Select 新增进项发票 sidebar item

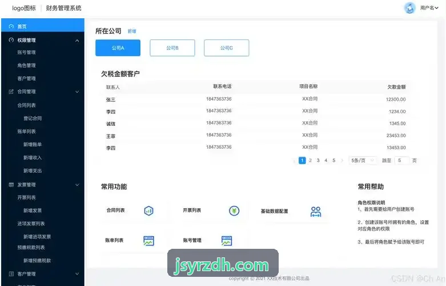click(x=37, y=237)
